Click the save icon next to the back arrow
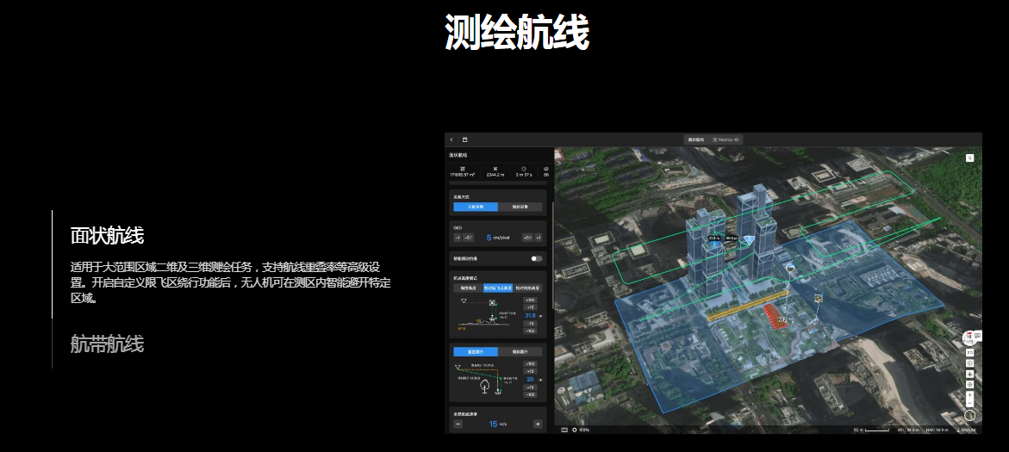The image size is (1009, 452). (464, 139)
